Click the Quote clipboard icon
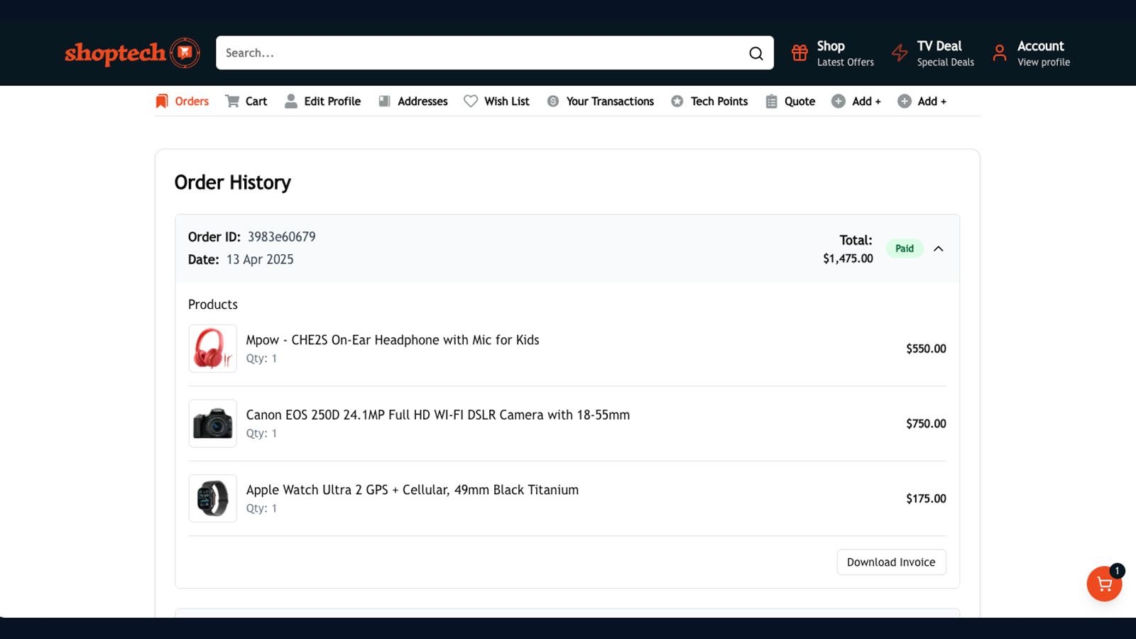Viewport: 1136px width, 639px height. click(x=772, y=102)
